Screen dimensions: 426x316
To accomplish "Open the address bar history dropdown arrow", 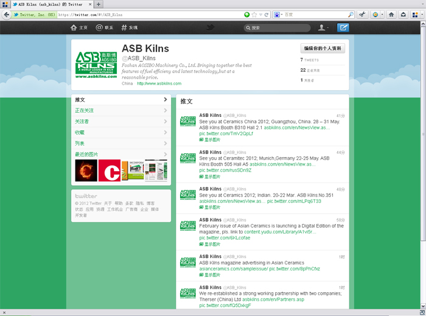I will [x=260, y=15].
